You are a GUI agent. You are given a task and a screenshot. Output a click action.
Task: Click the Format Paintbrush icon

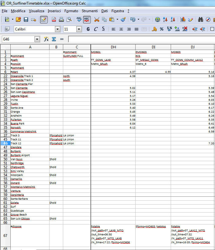[x=123, y=19]
